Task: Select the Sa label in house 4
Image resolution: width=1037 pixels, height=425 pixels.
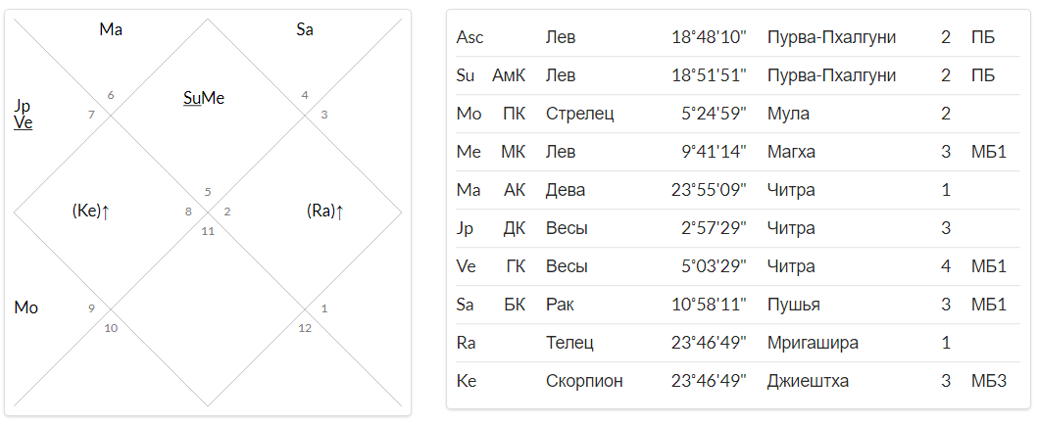Action: click(305, 29)
